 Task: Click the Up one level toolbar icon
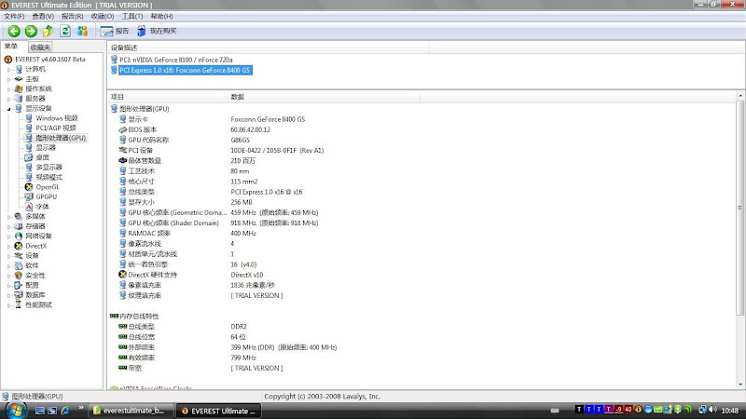[48, 31]
